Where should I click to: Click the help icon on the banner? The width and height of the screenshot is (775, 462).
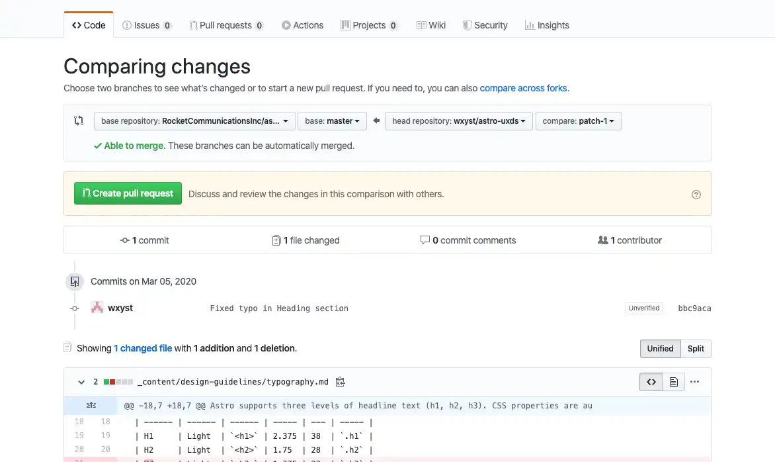click(696, 194)
